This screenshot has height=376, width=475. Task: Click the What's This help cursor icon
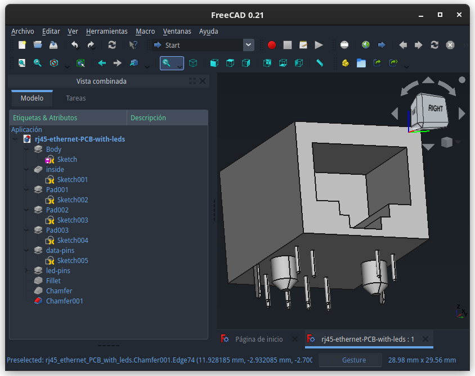click(133, 45)
